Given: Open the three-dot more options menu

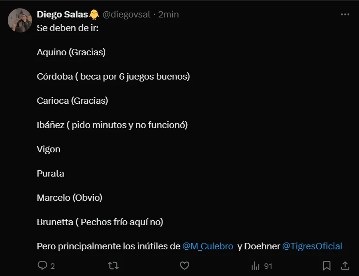Looking at the screenshot, I should pos(345,15).
